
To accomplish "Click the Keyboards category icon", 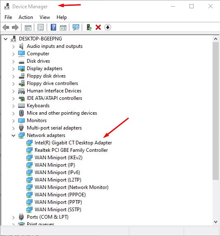I will click(21, 106).
